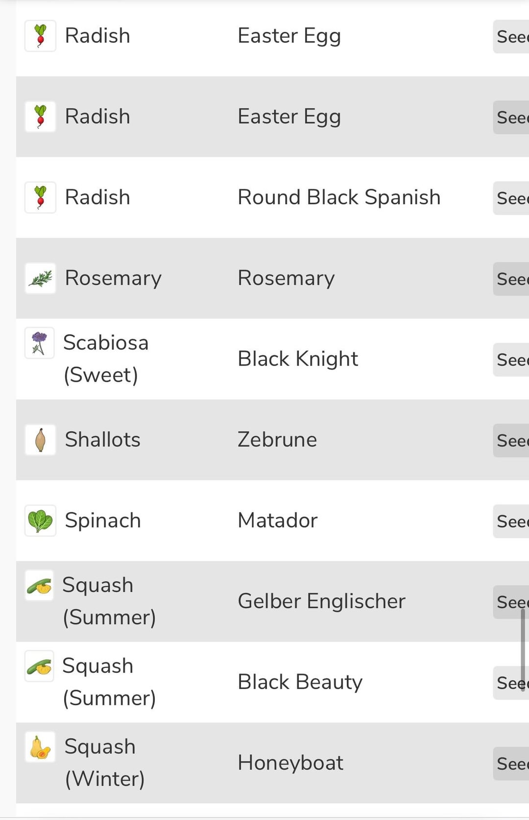
Task: Click the vertical scrollbar thumb
Action: [x=523, y=649]
